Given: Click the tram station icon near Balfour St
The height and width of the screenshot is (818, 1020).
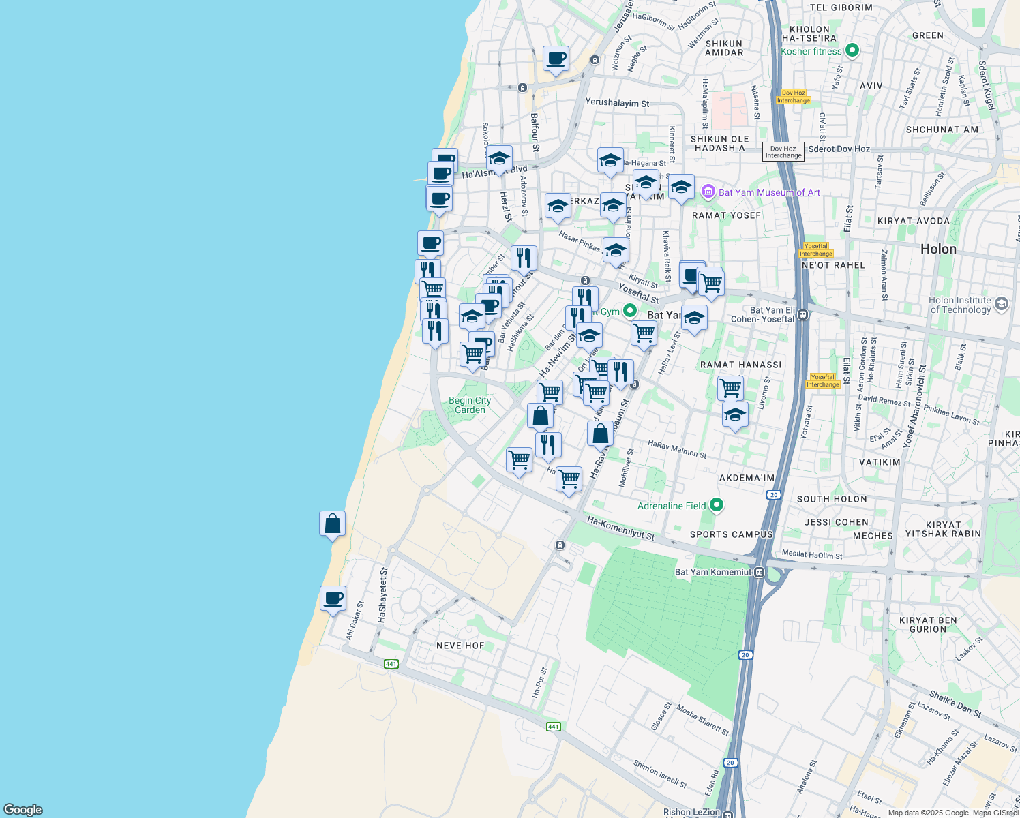Looking at the screenshot, I should pyautogui.click(x=523, y=89).
